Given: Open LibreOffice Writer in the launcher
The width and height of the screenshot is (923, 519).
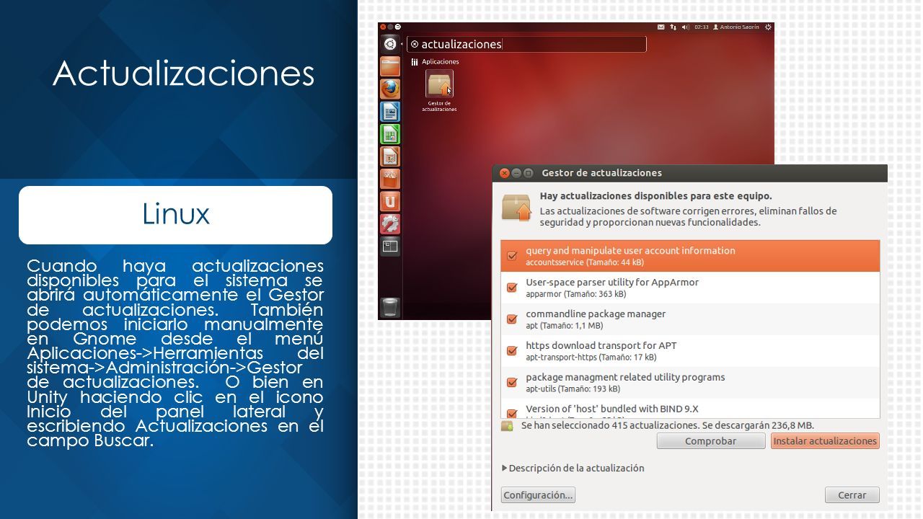Looking at the screenshot, I should point(390,111).
